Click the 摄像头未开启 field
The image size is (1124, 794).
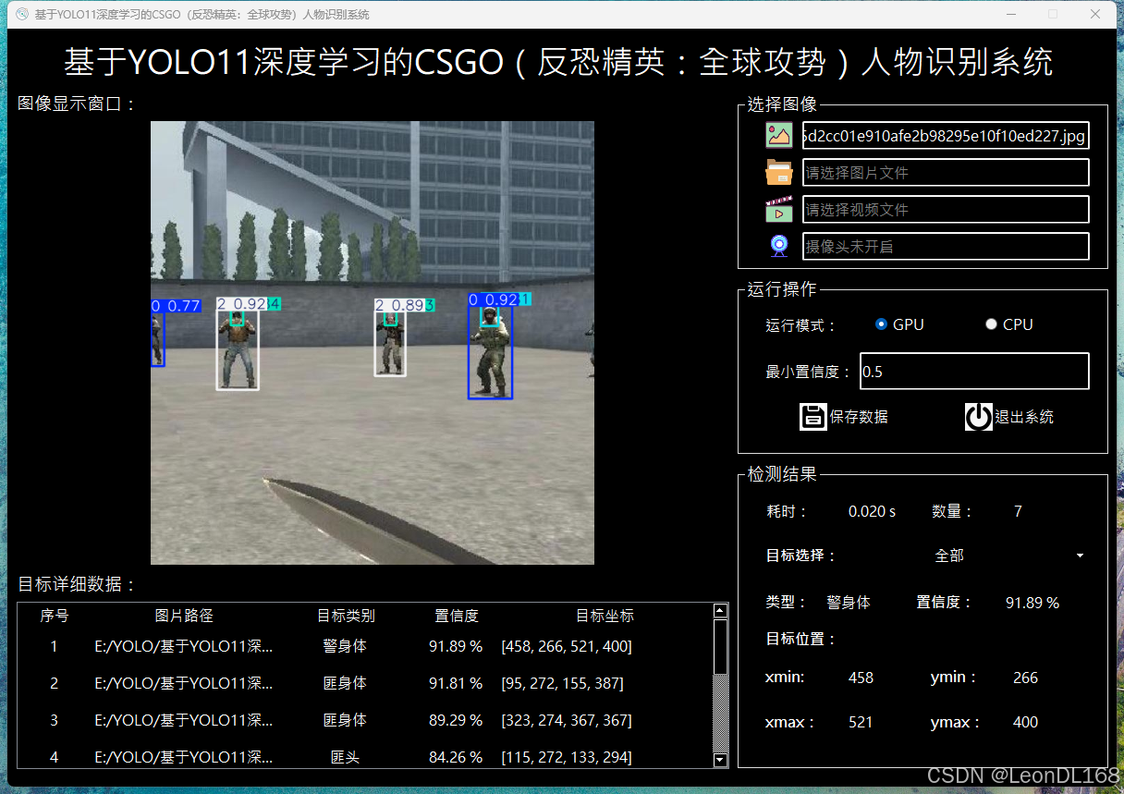pyautogui.click(x=946, y=247)
